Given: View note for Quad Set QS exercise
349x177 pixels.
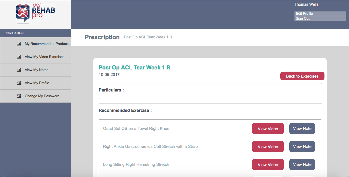Looking at the screenshot, I should click(302, 128).
